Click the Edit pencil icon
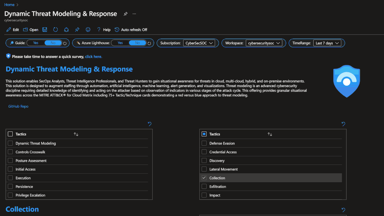Viewport: 384px width, 216px height. tap(8, 30)
